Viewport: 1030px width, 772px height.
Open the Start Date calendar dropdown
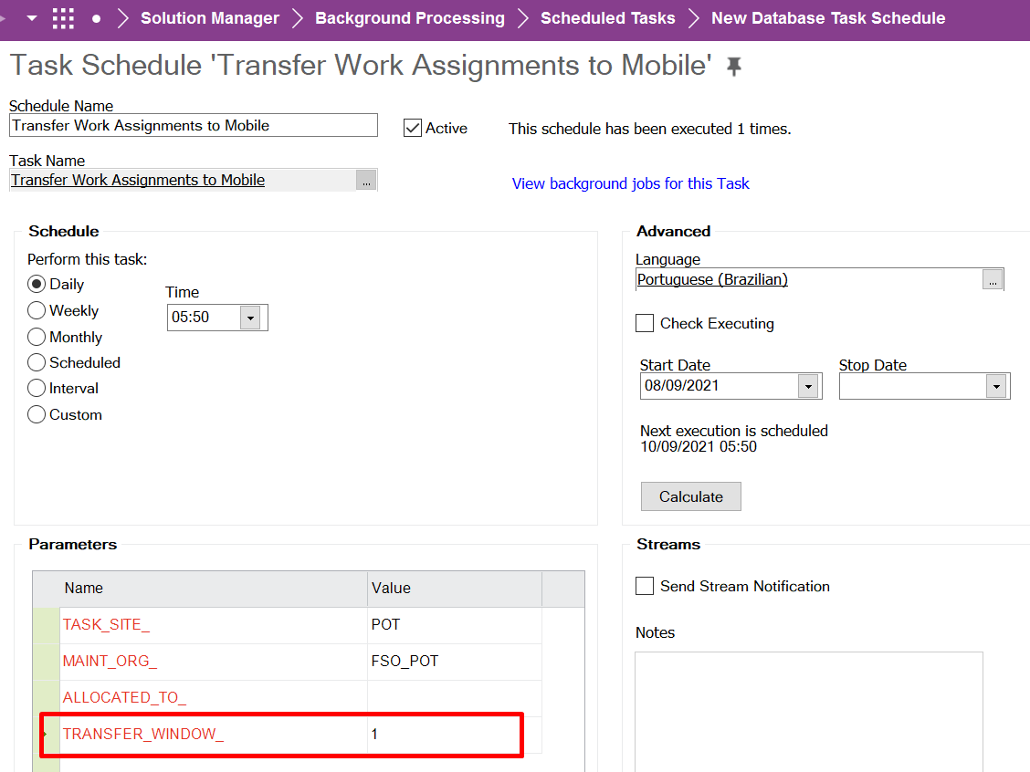[809, 386]
